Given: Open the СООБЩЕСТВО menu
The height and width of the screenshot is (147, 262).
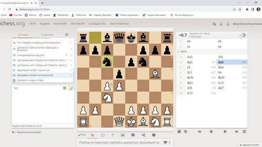Looking at the screenshot, I should pyautogui.click(x=97, y=24).
